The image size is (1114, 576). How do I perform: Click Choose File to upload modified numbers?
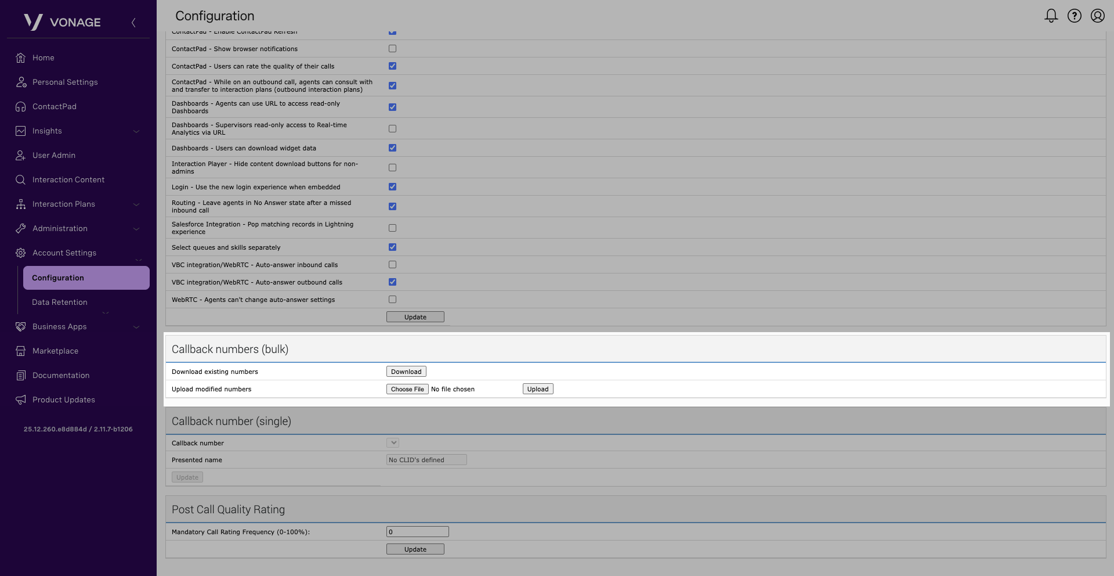[407, 389]
